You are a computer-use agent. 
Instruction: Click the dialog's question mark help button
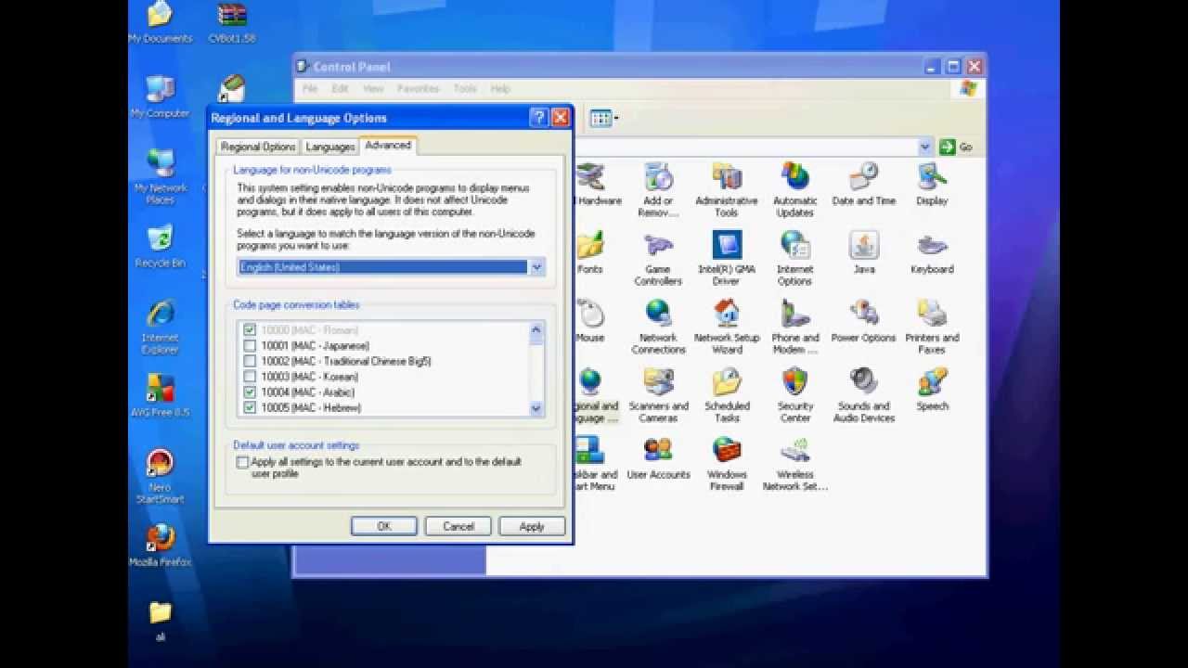539,118
